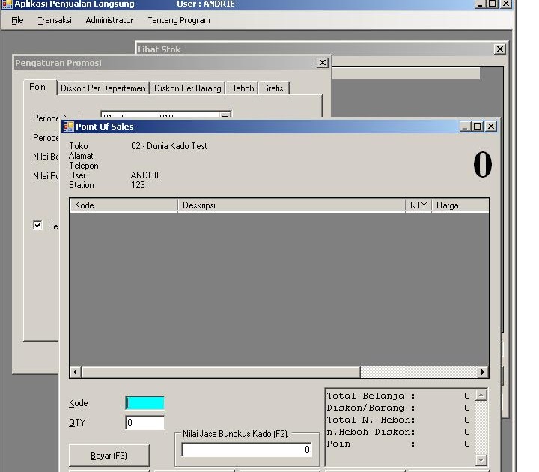The image size is (539, 472).
Task: Click the grid's left scroll arrow
Action: coord(76,372)
